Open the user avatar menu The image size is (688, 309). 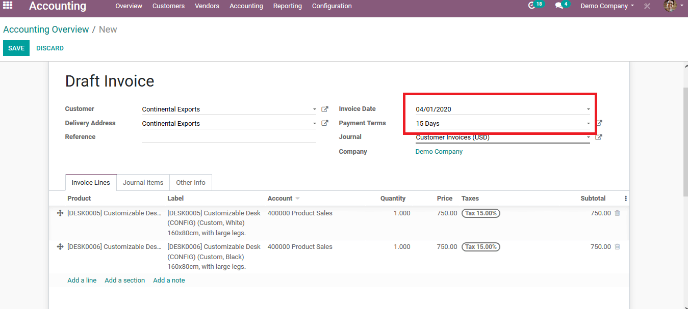coord(673,6)
